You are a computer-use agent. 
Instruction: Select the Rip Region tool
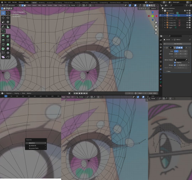(x=8, y=57)
